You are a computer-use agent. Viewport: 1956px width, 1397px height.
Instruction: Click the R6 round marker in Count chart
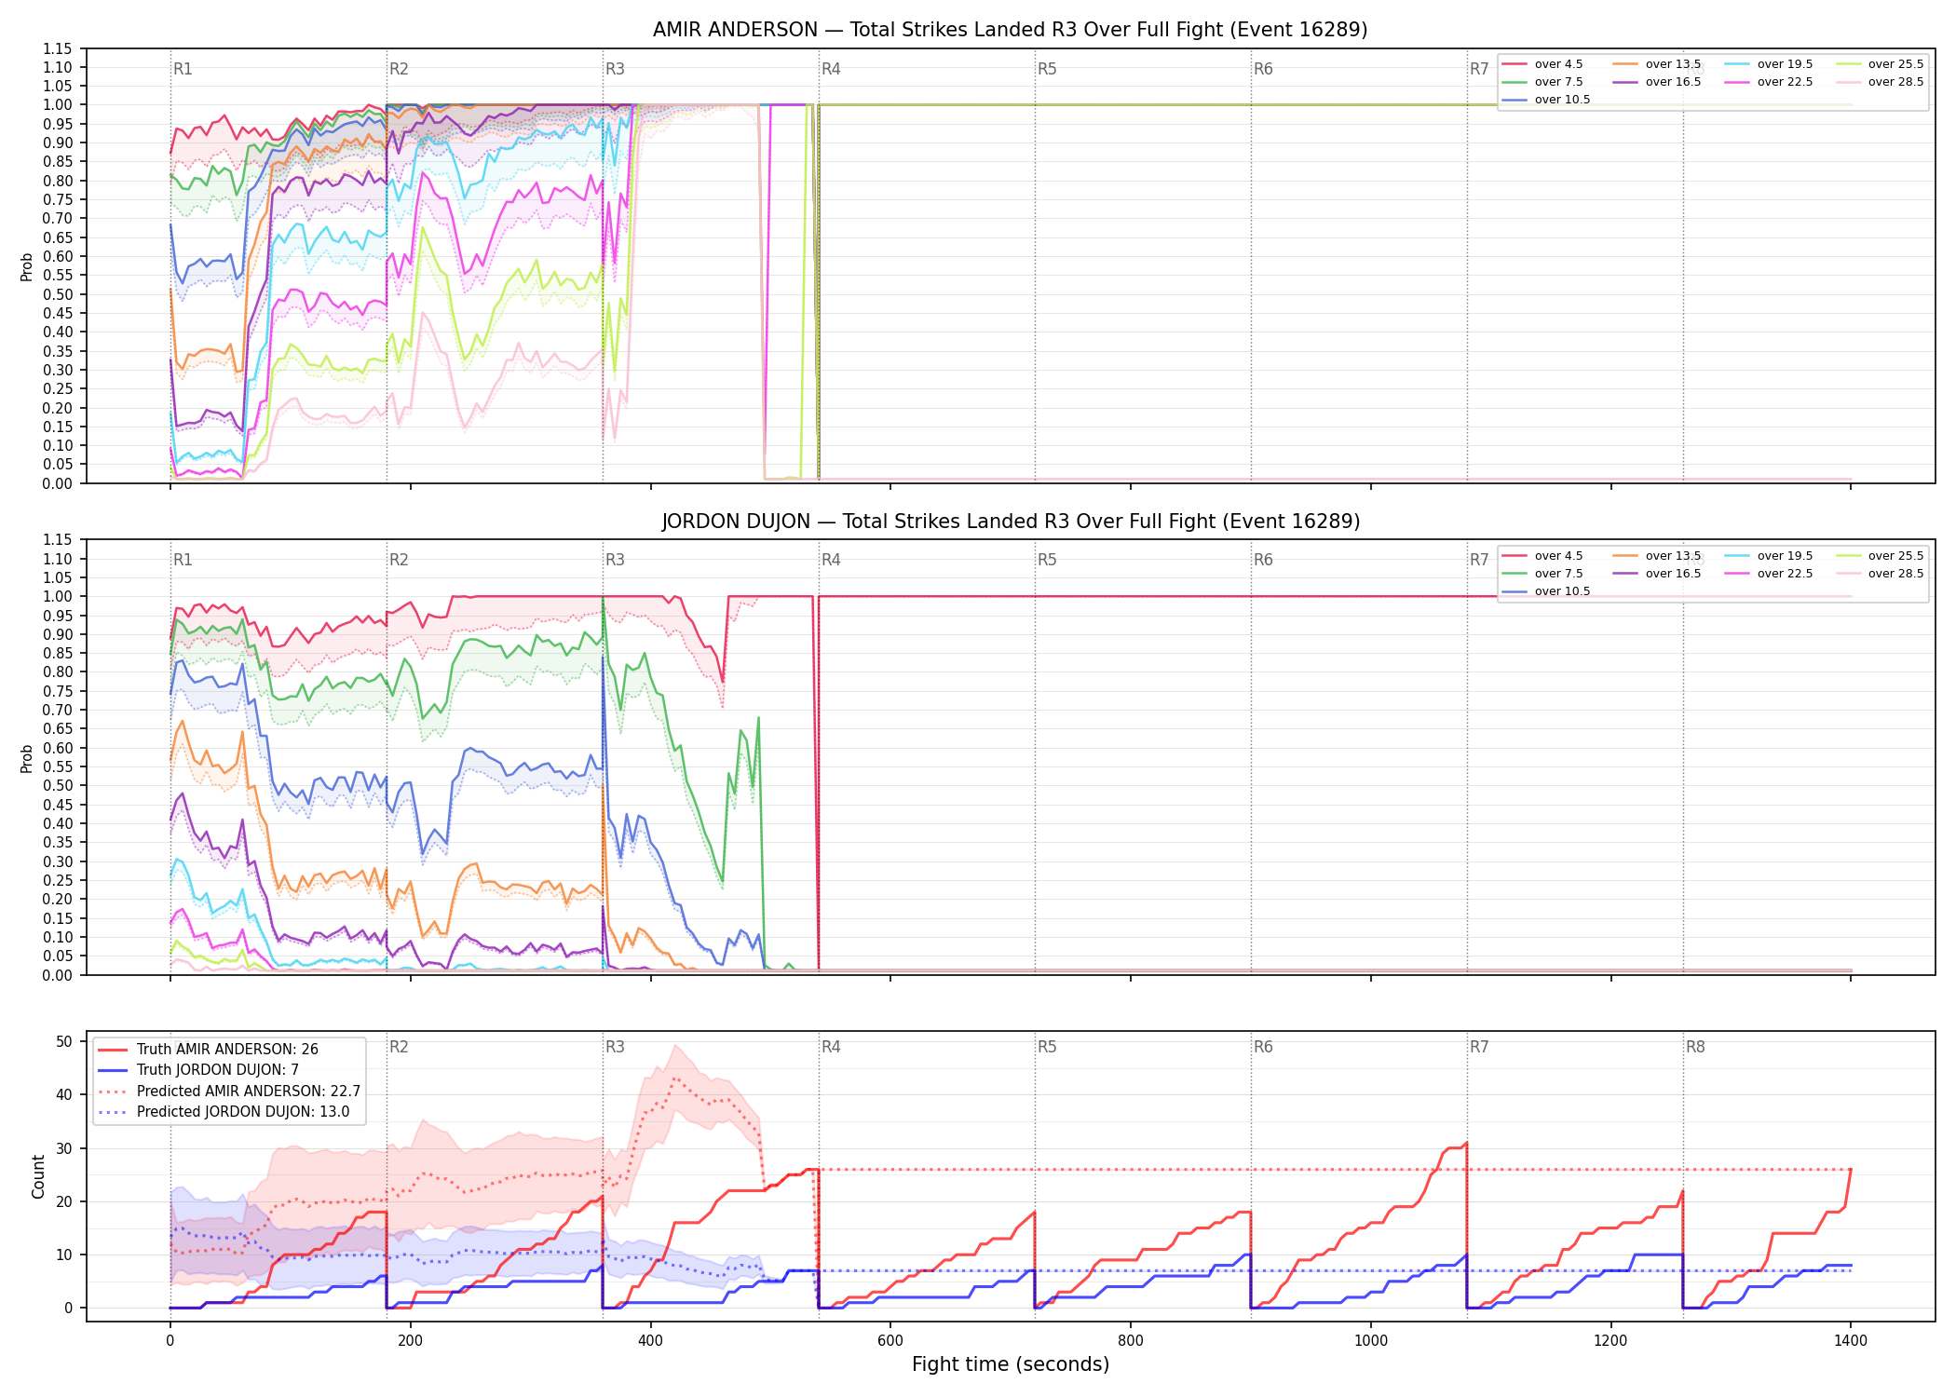pos(1263,1047)
